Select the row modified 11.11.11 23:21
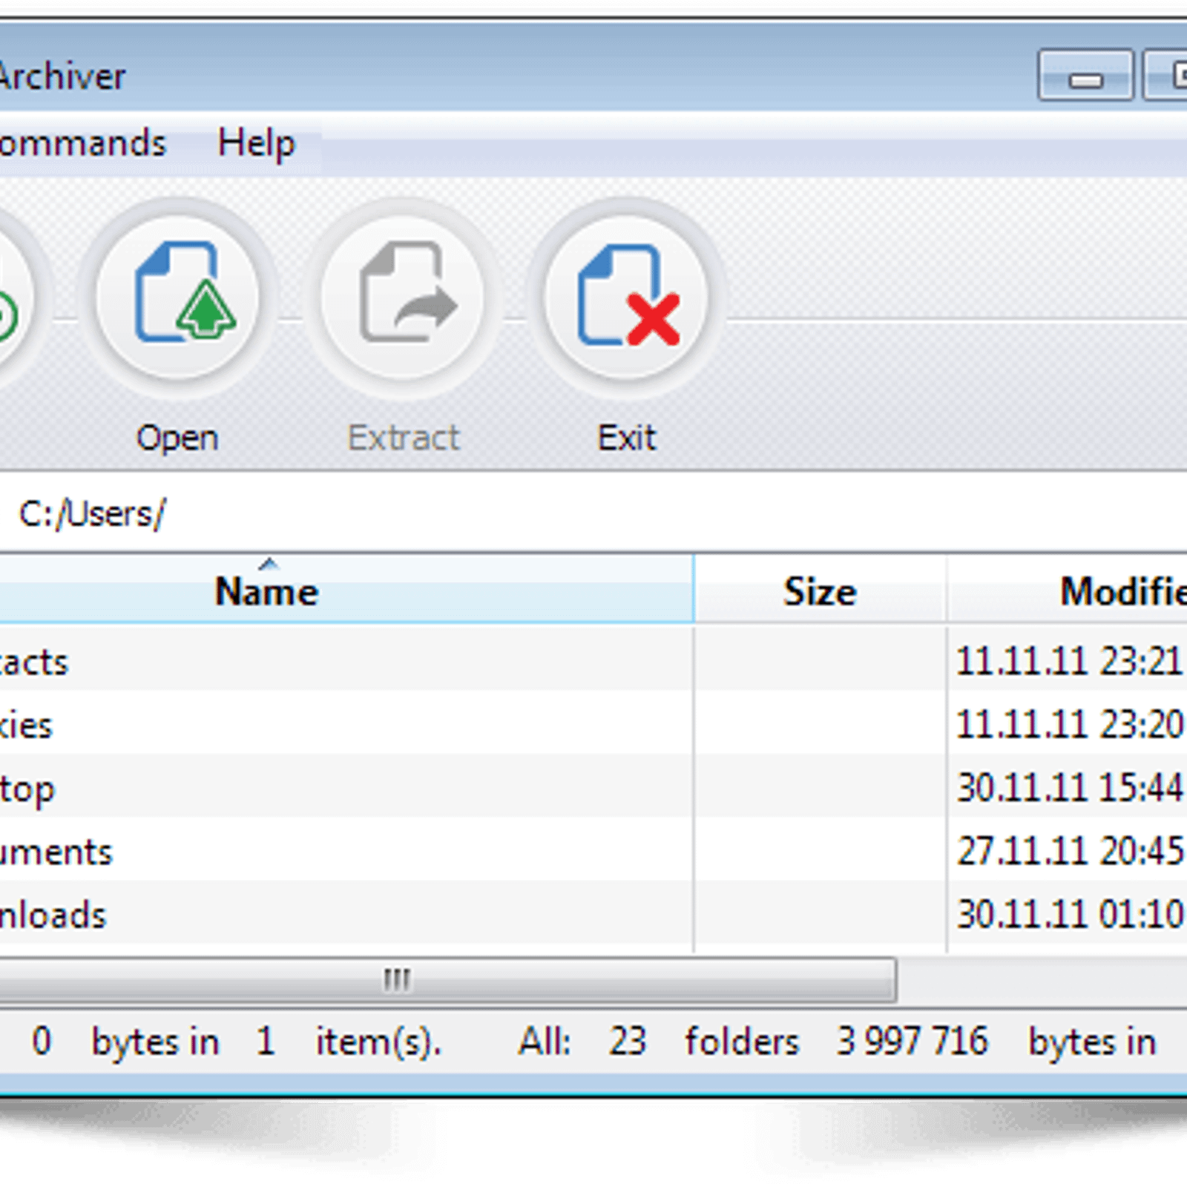Screen dimensions: 1187x1187 [x=593, y=660]
